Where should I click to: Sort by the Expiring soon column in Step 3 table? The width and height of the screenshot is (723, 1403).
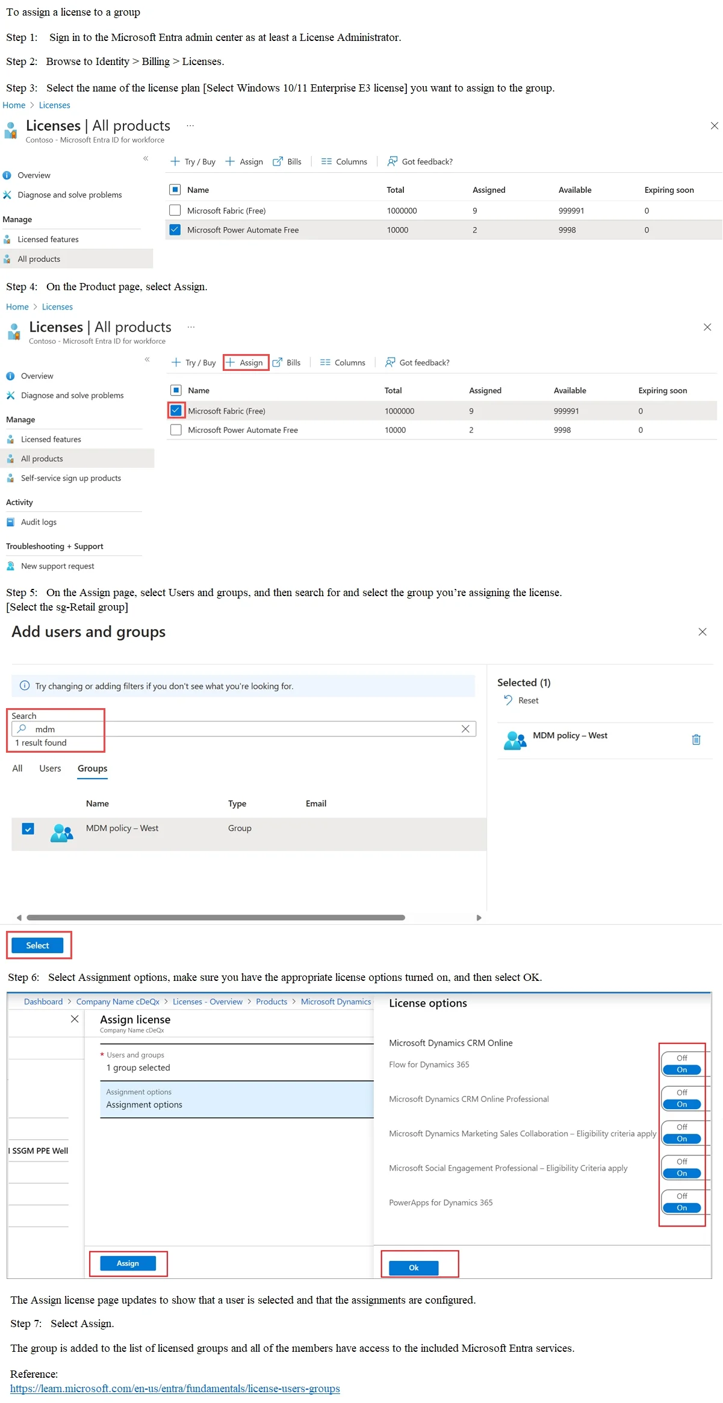669,190
